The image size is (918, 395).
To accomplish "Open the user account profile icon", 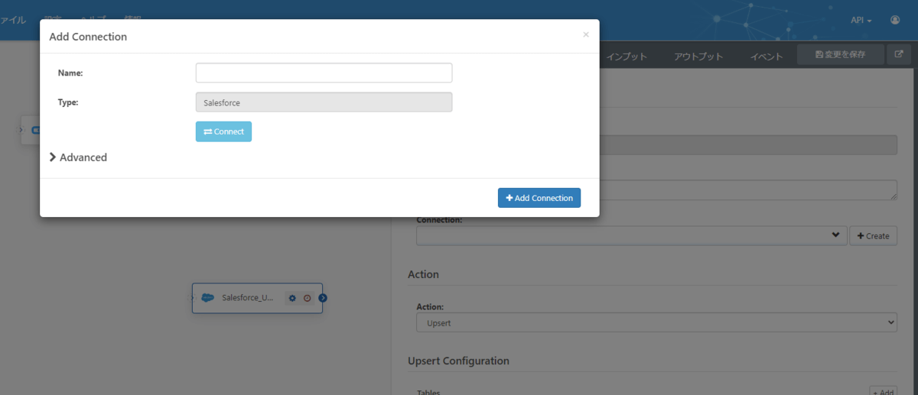I will click(895, 20).
